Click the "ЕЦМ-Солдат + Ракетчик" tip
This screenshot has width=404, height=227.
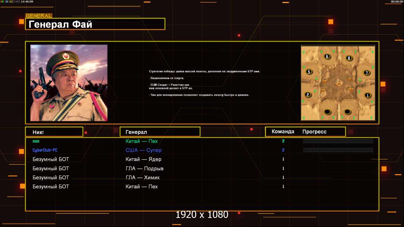(171, 86)
